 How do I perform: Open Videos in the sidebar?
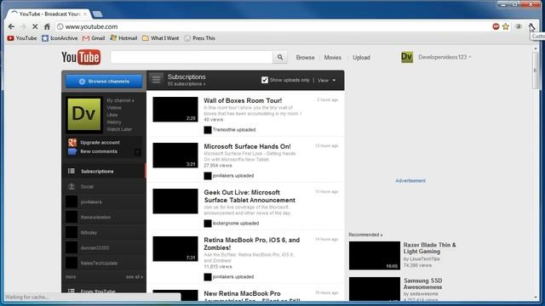tap(114, 108)
